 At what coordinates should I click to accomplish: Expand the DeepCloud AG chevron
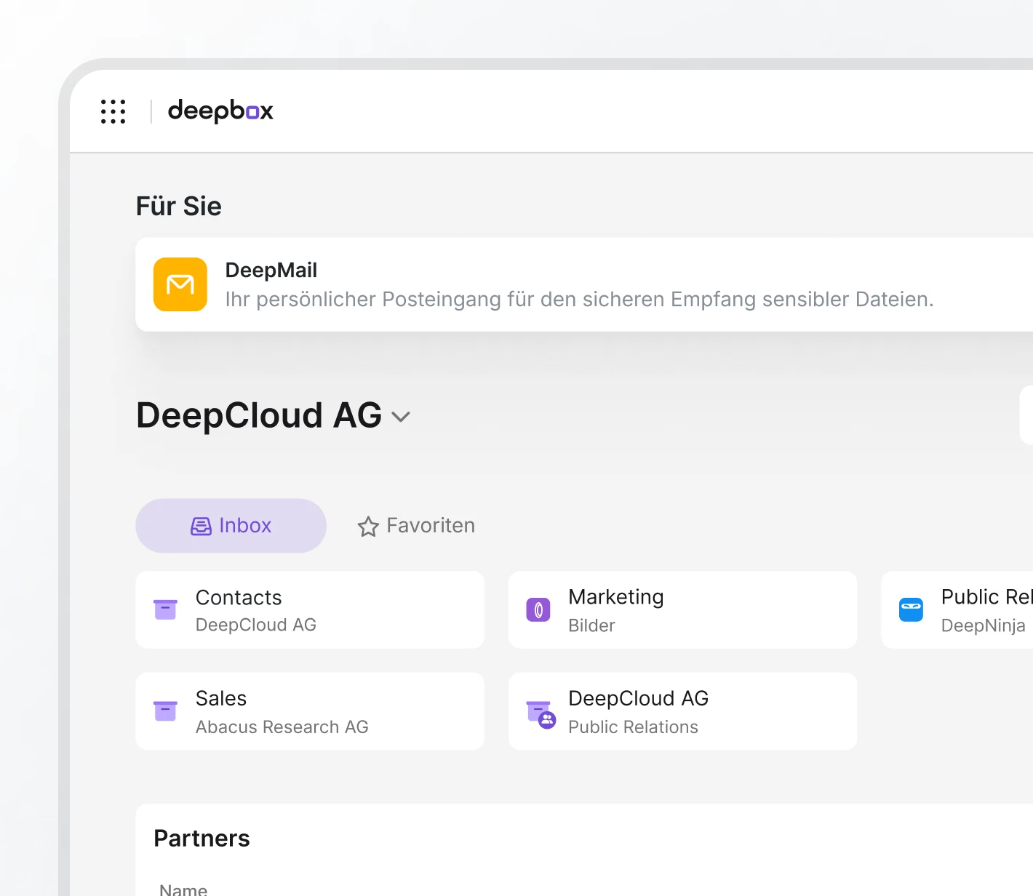(x=401, y=417)
